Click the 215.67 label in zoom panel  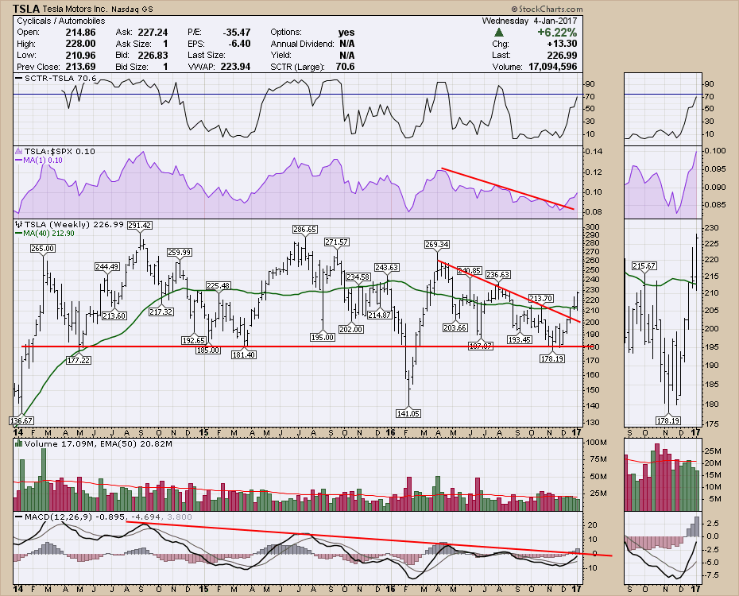coord(644,265)
